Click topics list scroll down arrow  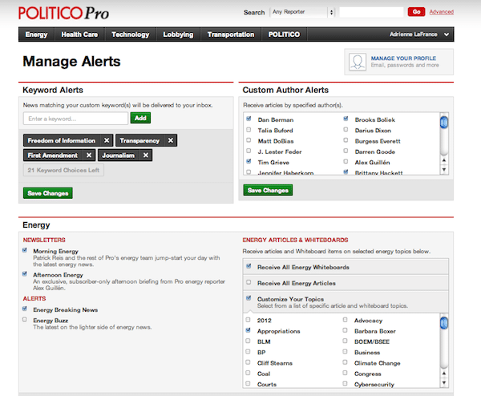tap(444, 382)
